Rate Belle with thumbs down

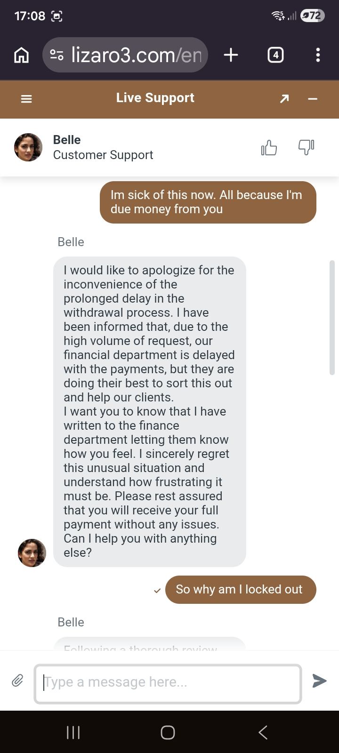[x=306, y=148]
